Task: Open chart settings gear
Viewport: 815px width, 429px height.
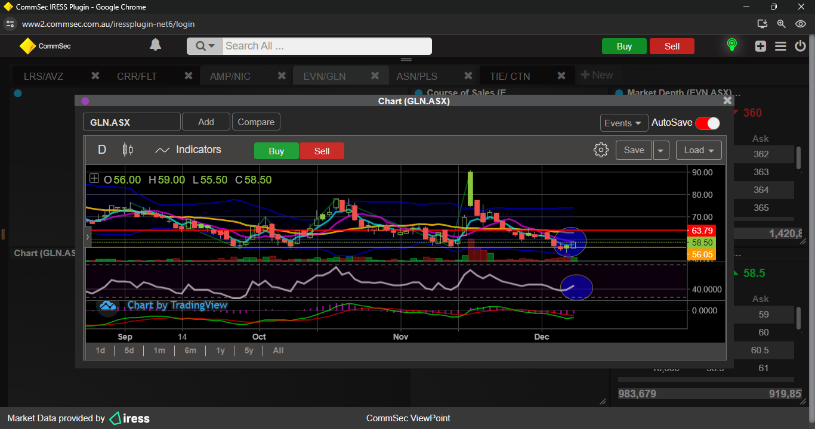Action: tap(601, 150)
